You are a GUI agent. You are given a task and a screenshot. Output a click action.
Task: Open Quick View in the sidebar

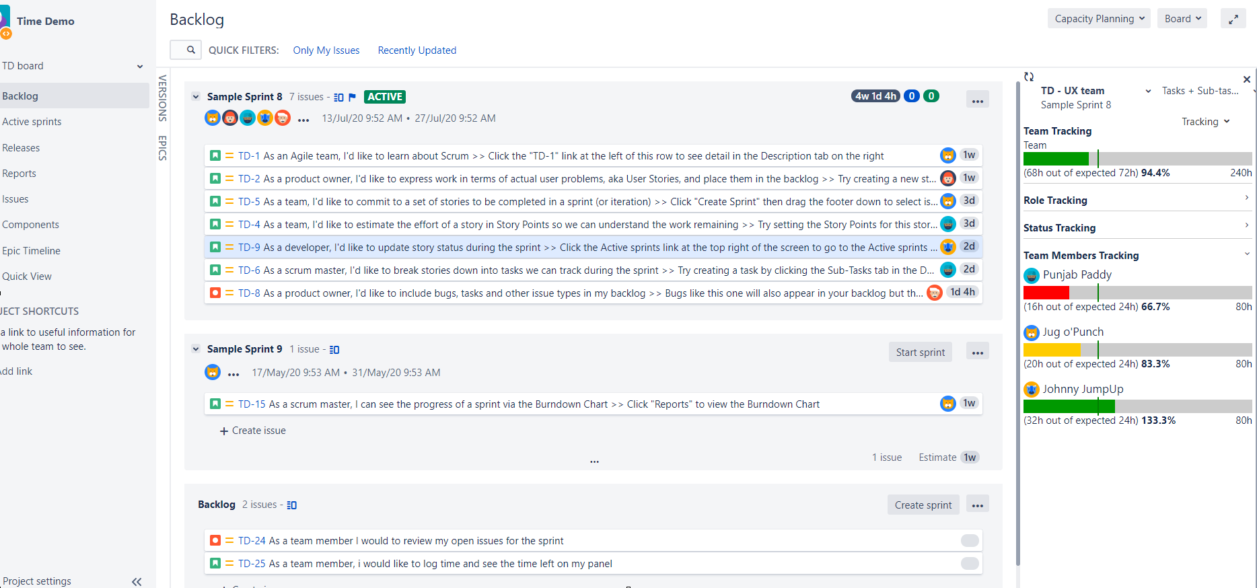[27, 277]
